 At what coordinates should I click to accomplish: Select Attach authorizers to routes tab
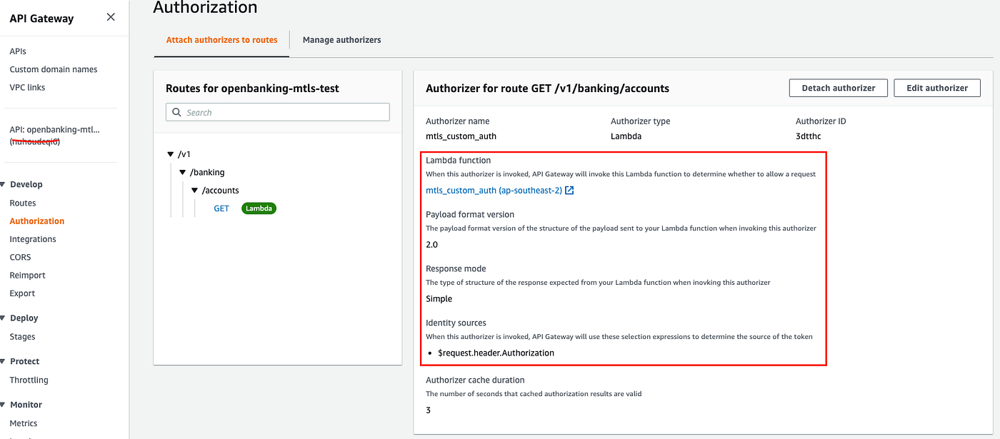(x=221, y=40)
